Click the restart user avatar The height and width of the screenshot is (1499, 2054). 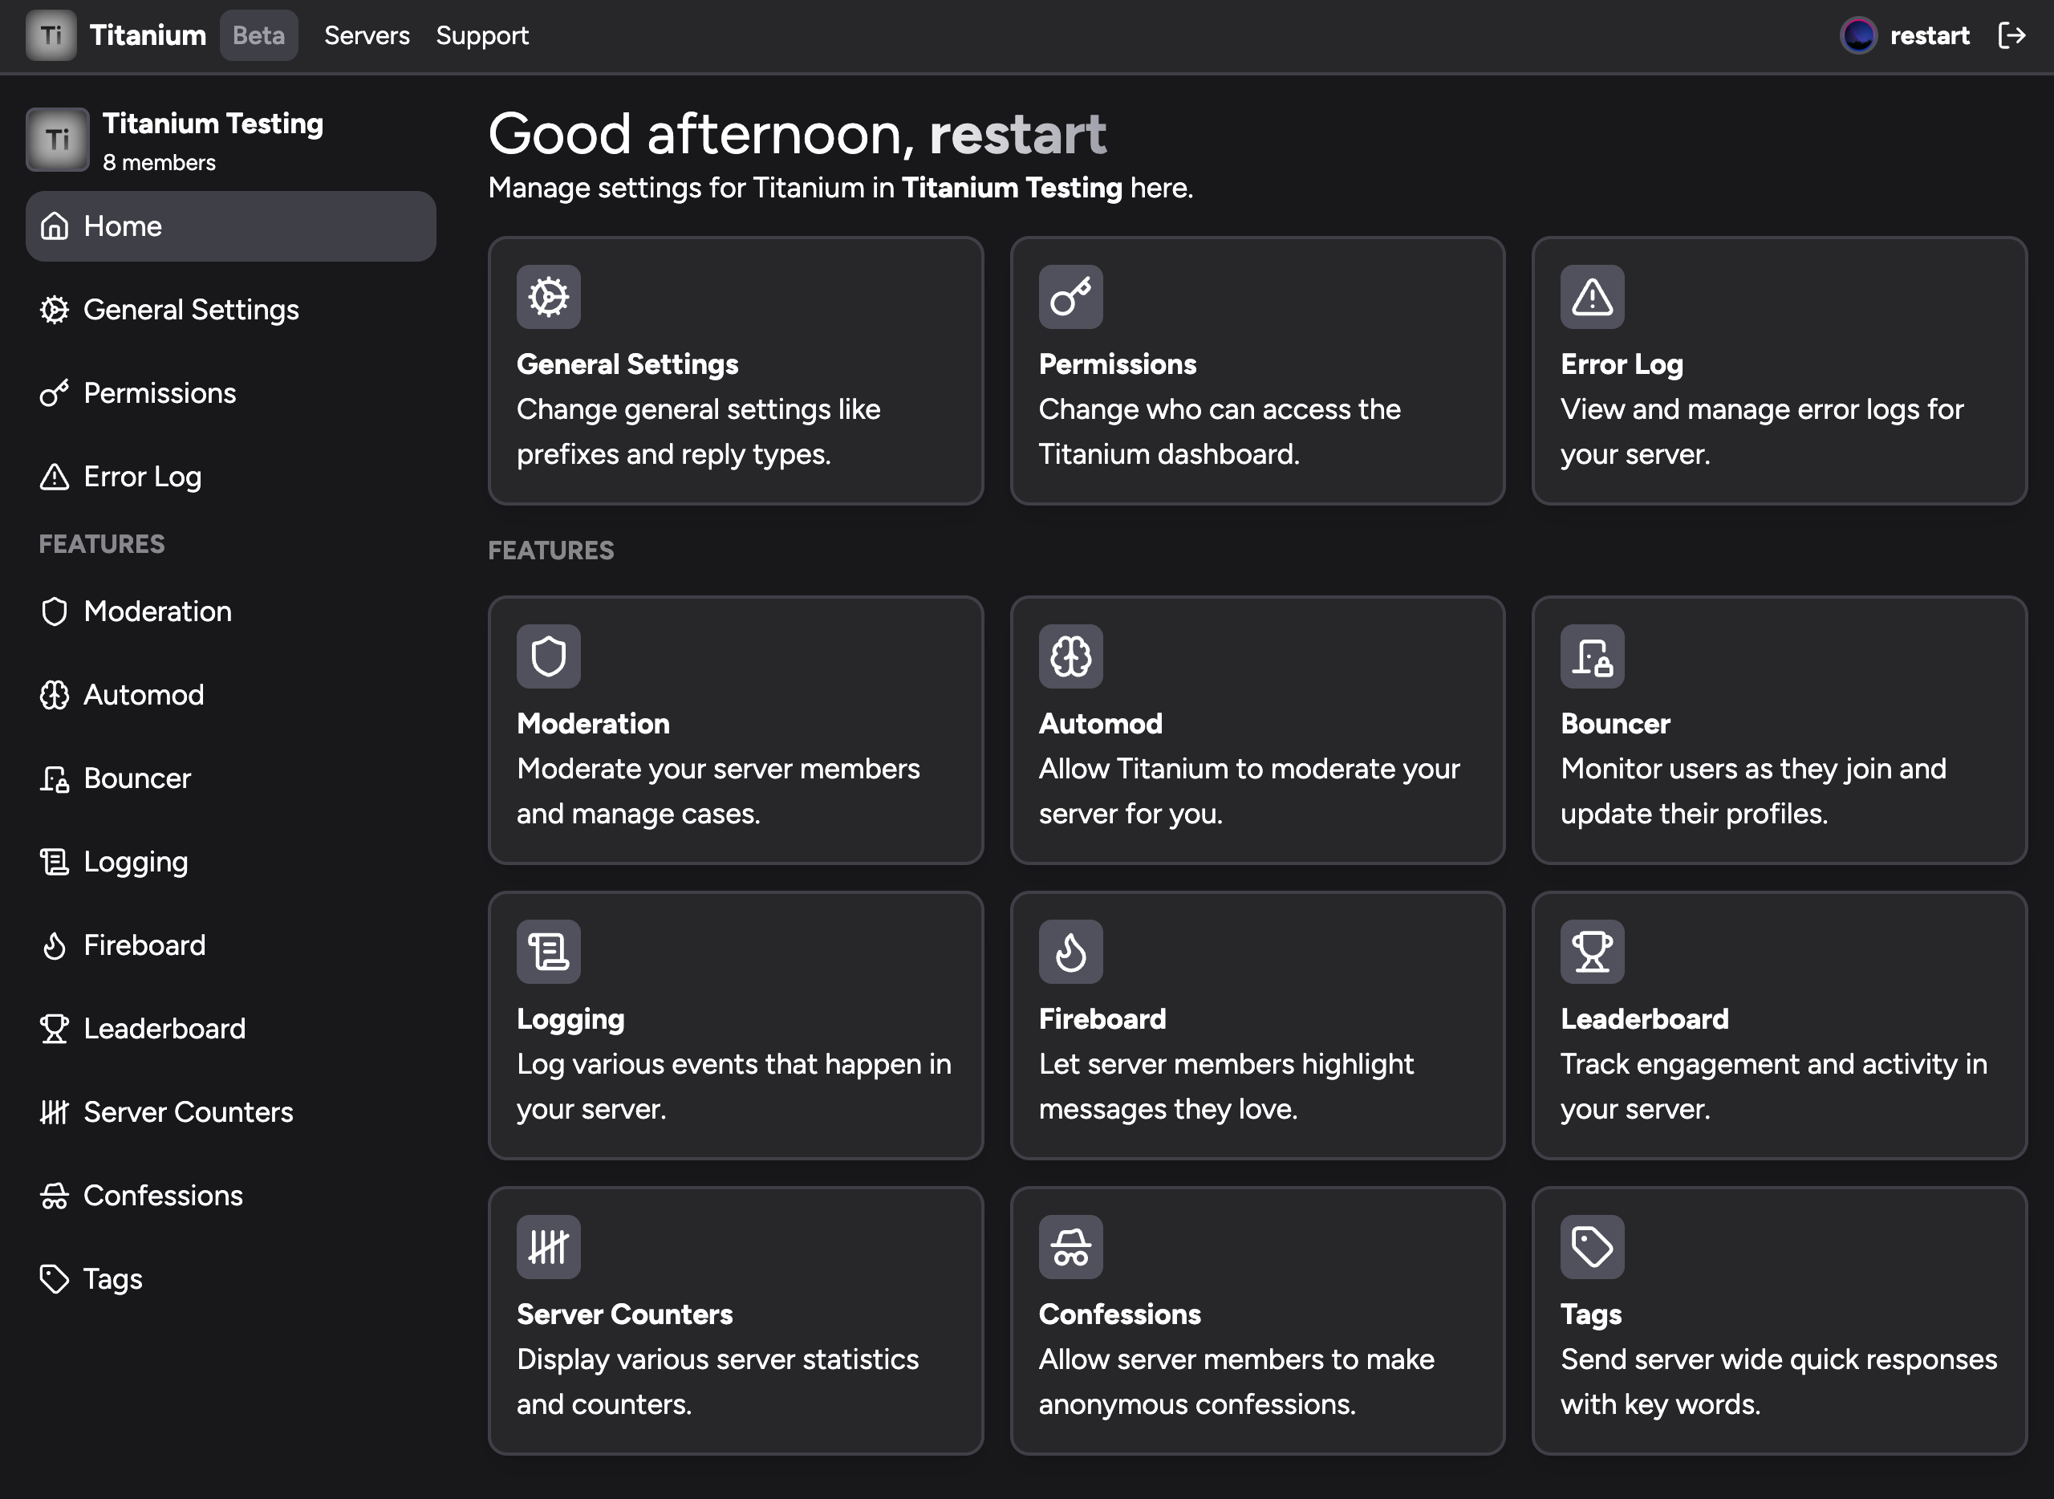click(x=1859, y=35)
